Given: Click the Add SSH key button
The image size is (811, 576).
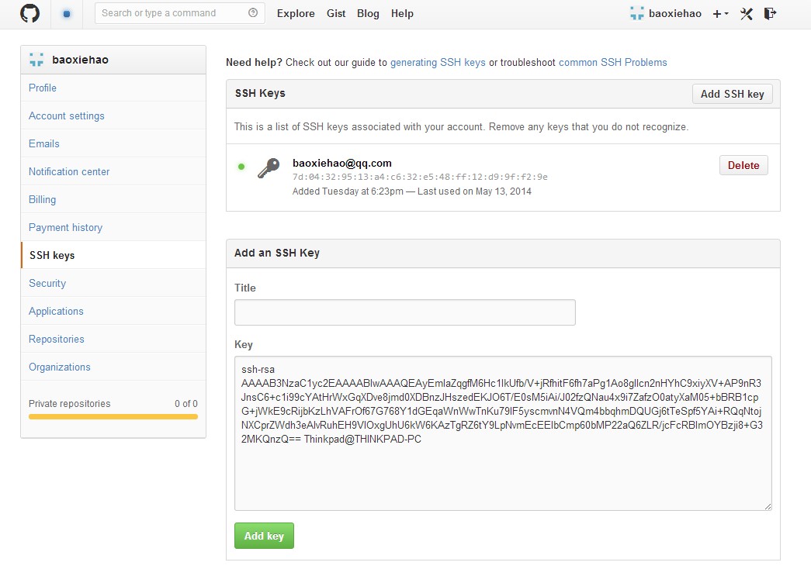Looking at the screenshot, I should (732, 94).
